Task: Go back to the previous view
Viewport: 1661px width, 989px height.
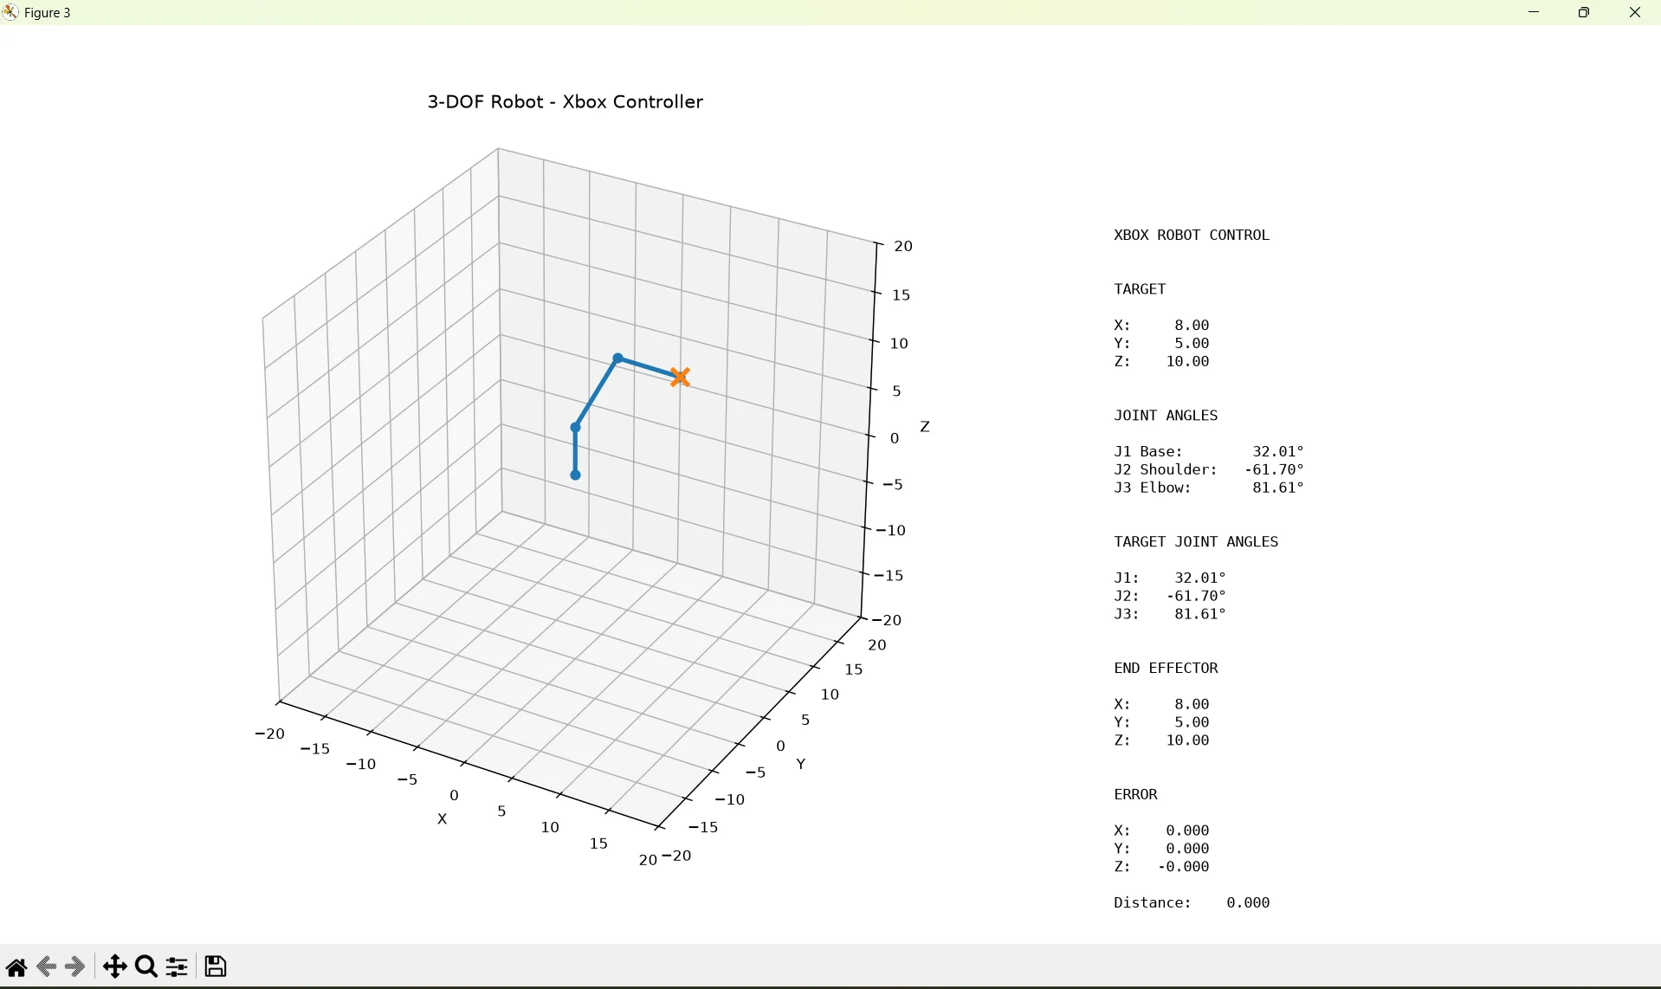Action: pyautogui.click(x=47, y=966)
